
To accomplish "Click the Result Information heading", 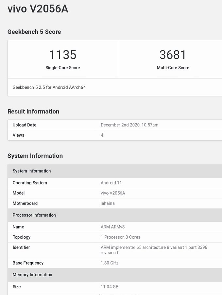I will click(33, 111).
